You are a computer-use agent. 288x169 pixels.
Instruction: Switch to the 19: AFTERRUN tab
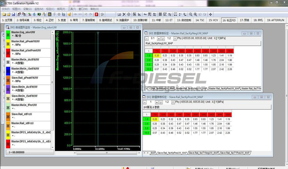coord(276,20)
